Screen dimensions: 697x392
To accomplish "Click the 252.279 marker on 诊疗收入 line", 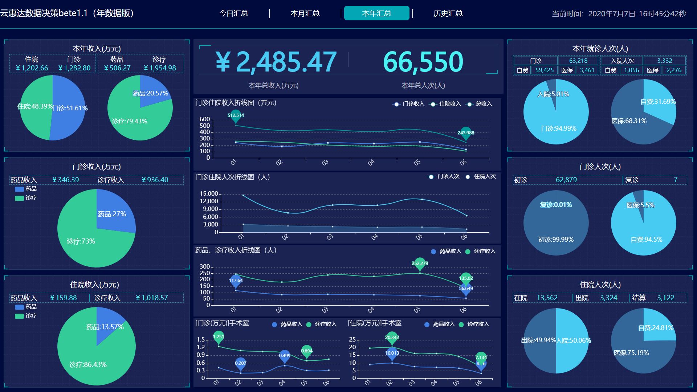I will 420,264.
